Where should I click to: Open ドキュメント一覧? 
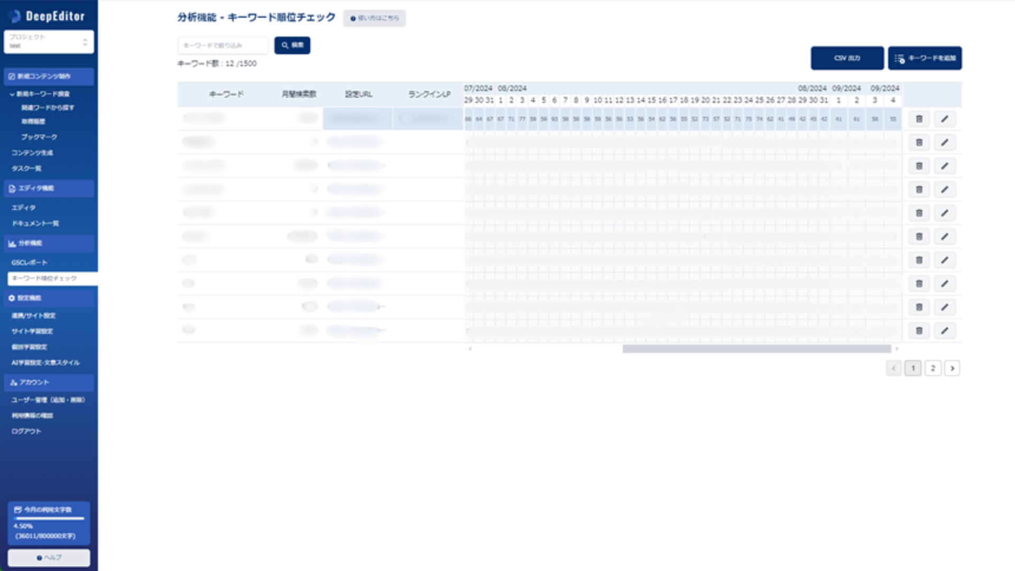35,224
